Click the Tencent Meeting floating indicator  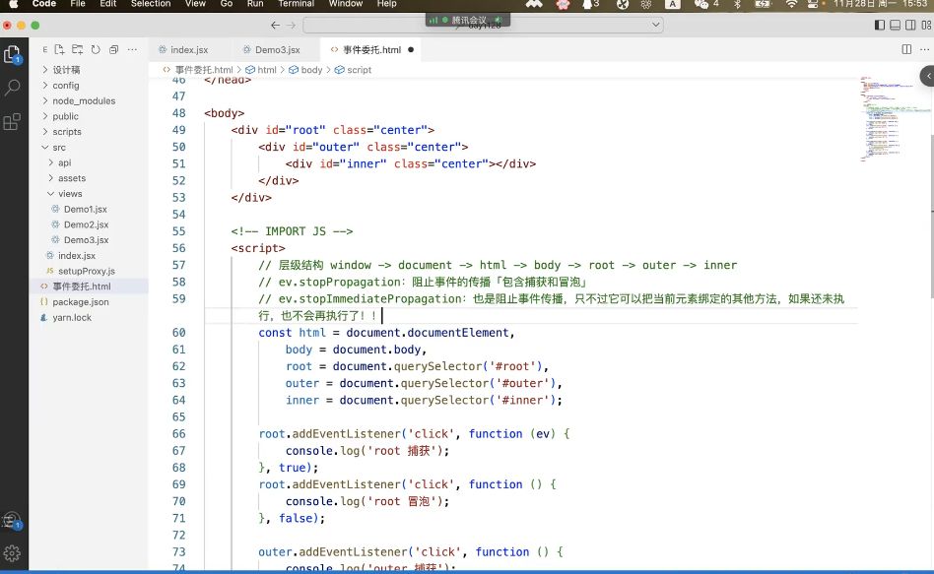tap(468, 20)
